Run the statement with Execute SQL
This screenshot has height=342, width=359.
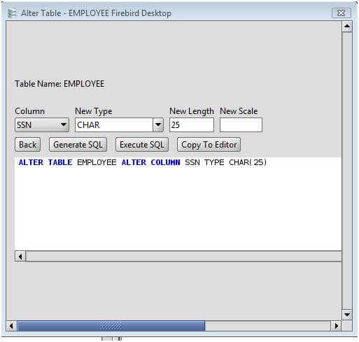pos(142,145)
